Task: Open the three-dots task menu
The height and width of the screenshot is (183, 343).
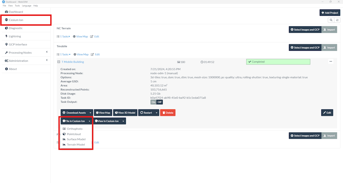Action: pos(330,61)
